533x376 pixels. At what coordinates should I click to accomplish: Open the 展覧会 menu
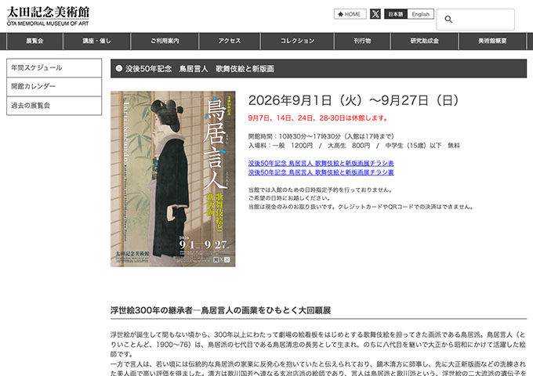click(x=34, y=41)
